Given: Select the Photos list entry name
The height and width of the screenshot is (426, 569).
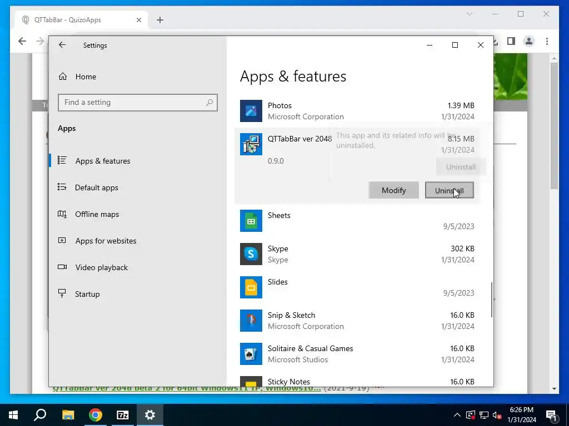Looking at the screenshot, I should (280, 105).
